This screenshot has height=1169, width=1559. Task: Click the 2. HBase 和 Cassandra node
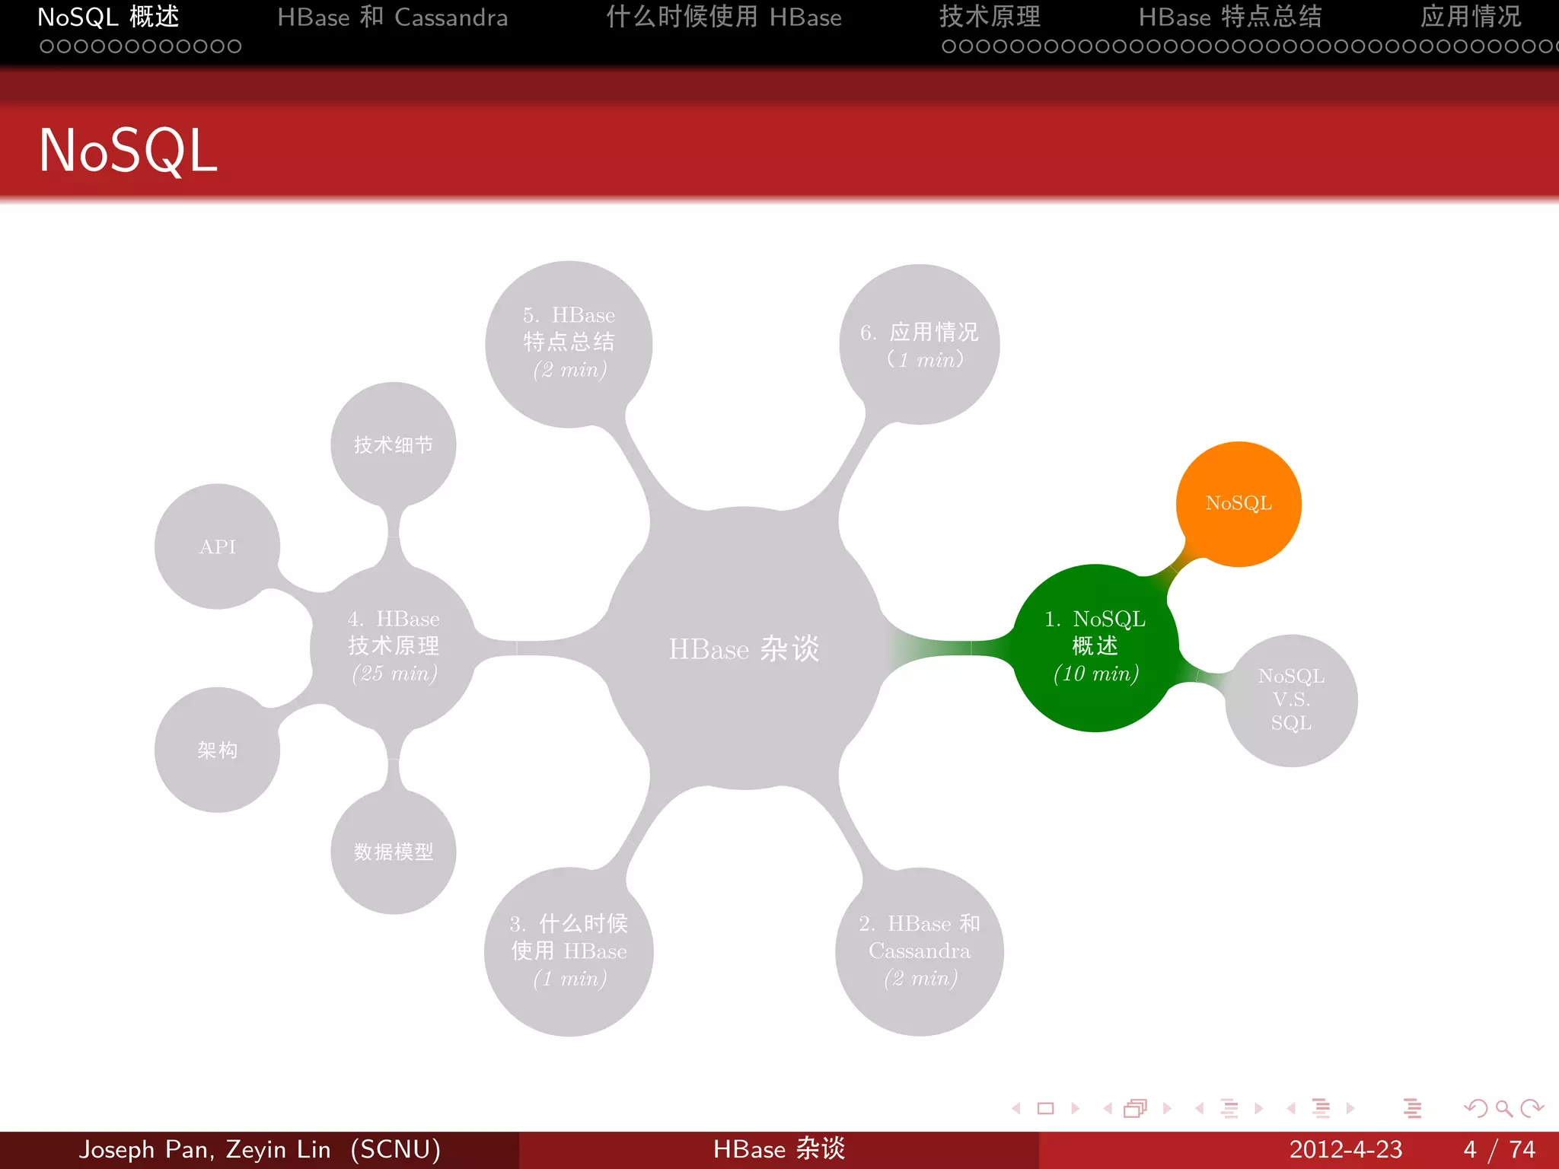click(920, 951)
